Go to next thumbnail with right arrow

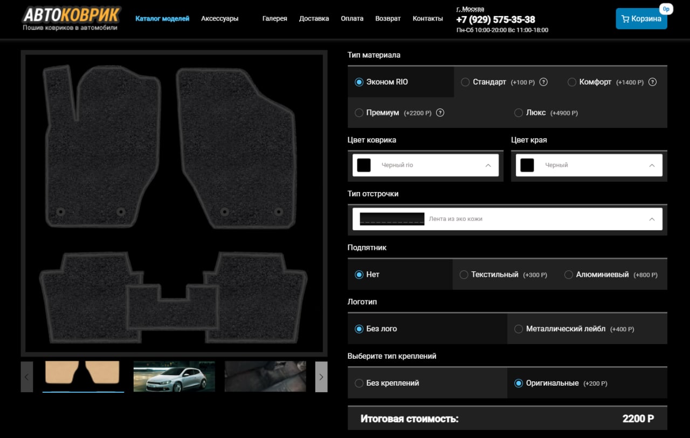point(321,377)
